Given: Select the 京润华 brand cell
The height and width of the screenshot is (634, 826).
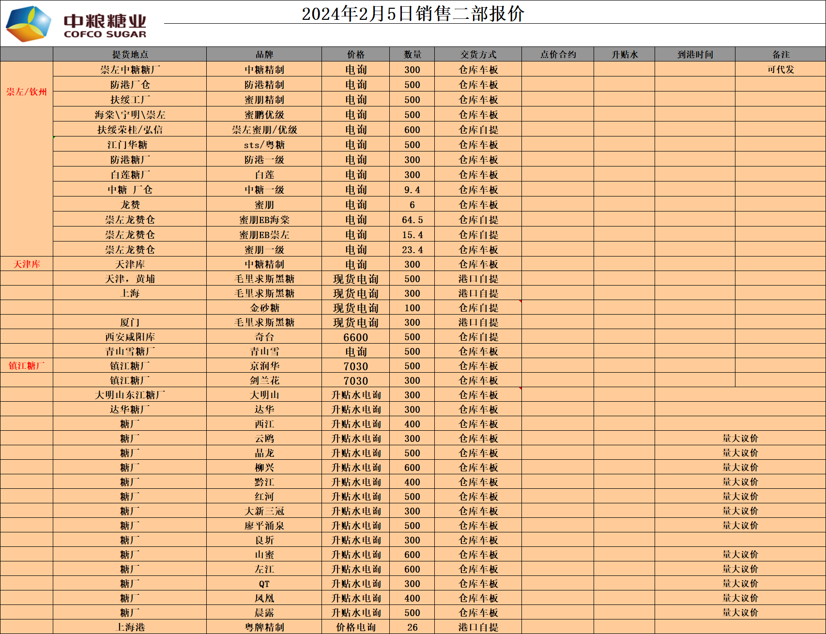Looking at the screenshot, I should pyautogui.click(x=264, y=366).
